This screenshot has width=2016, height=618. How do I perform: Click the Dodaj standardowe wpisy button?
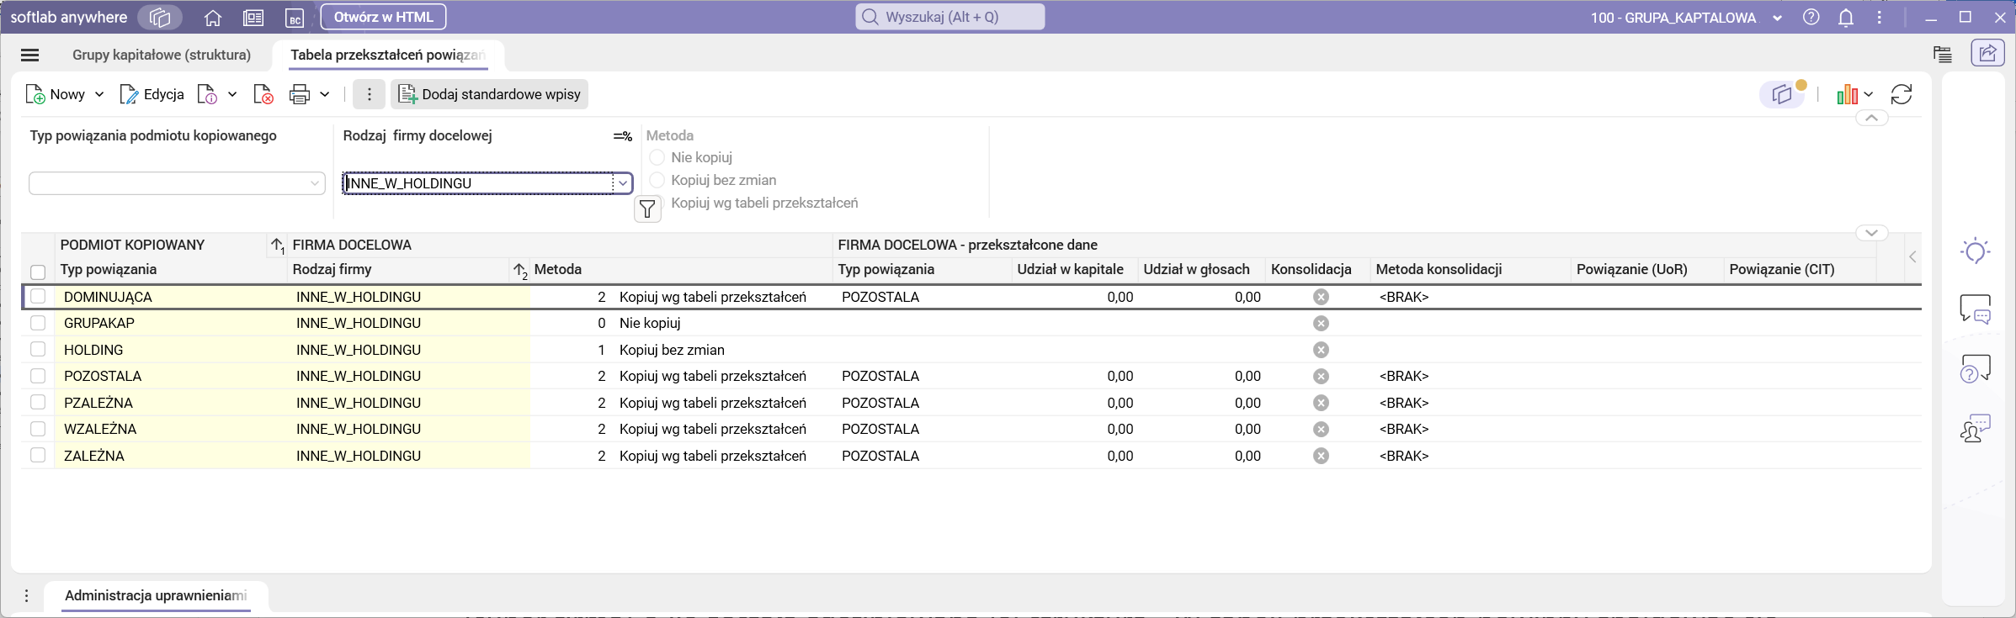(490, 94)
